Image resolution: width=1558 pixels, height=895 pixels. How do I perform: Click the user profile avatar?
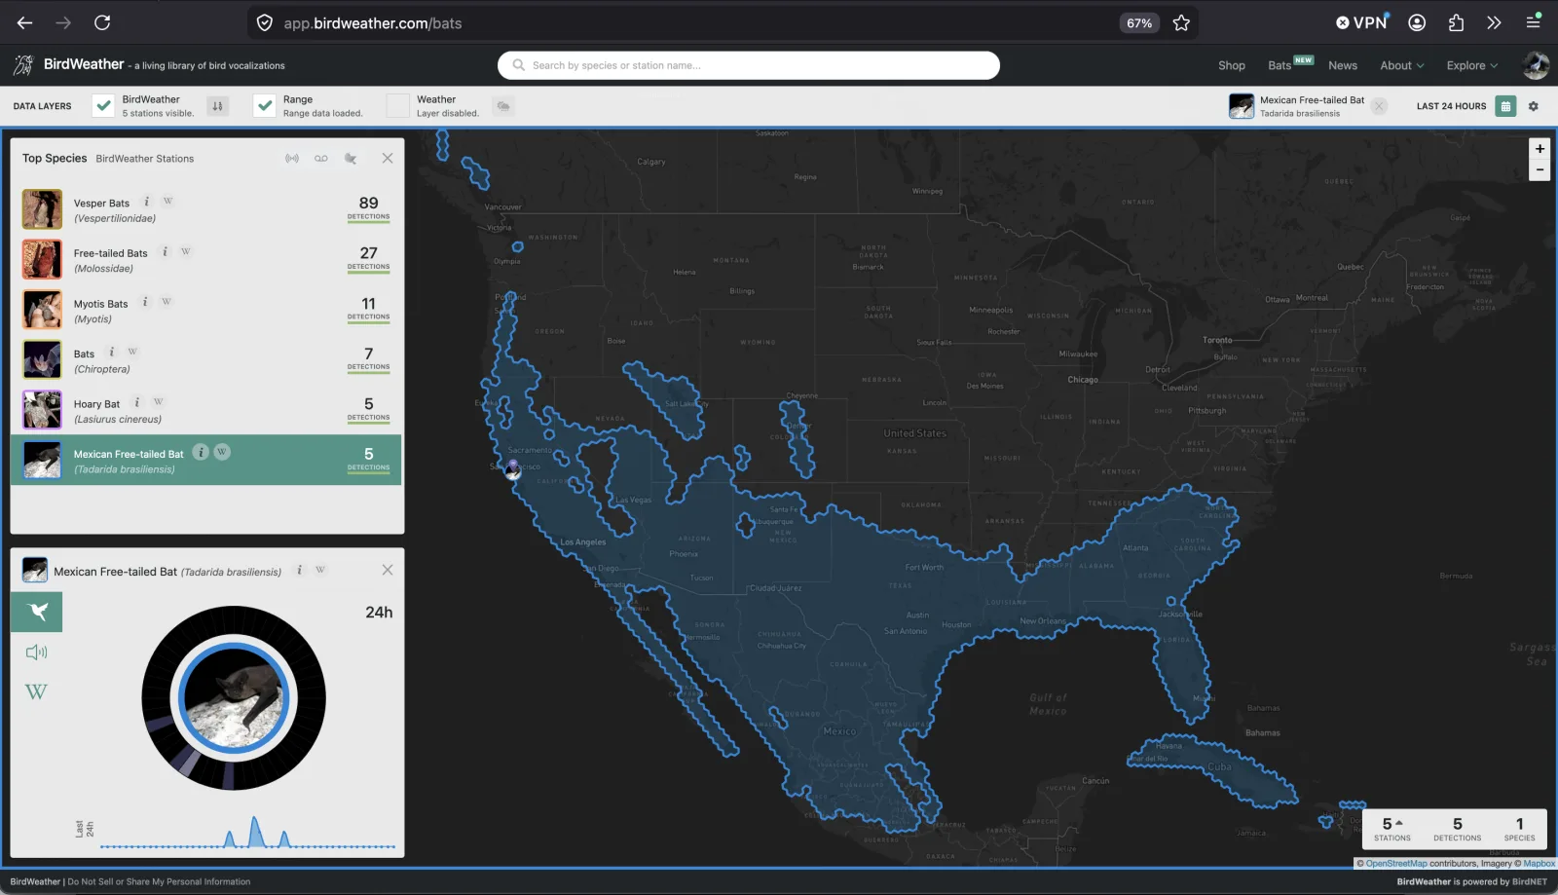point(1536,65)
